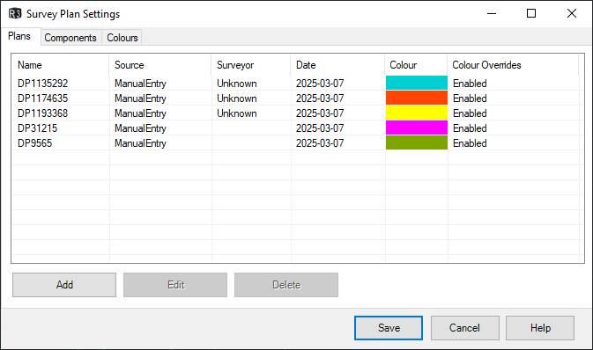Sort by the Name column header
This screenshot has height=350, width=593.
point(61,65)
